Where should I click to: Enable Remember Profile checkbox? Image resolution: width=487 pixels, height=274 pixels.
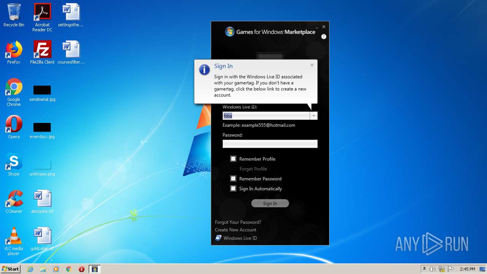tap(233, 159)
